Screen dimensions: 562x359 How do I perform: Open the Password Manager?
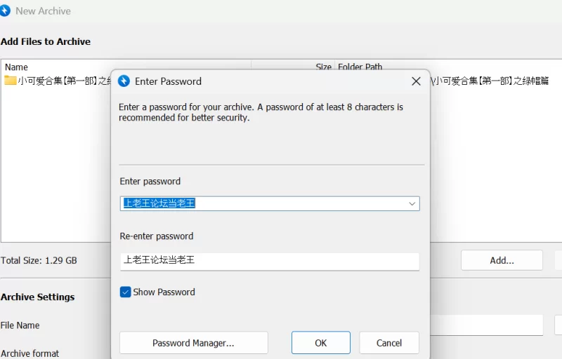193,343
